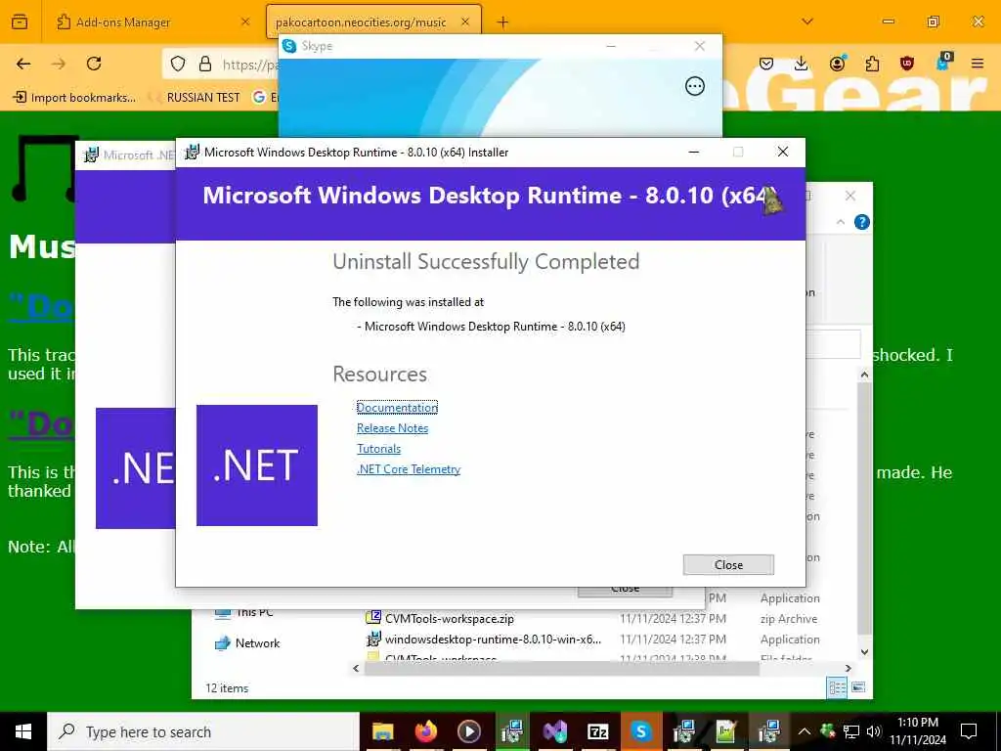Reload the page with the refresh icon
The width and height of the screenshot is (1001, 751).
pos(94,64)
